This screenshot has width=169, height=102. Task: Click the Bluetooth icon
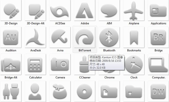point(109,37)
